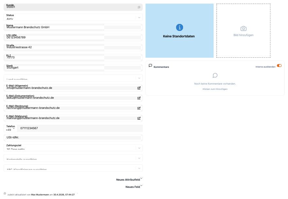Image resolution: width=288 pixels, height=199 pixels.
Task: Click the Kommentare heading
Action: coord(161,67)
